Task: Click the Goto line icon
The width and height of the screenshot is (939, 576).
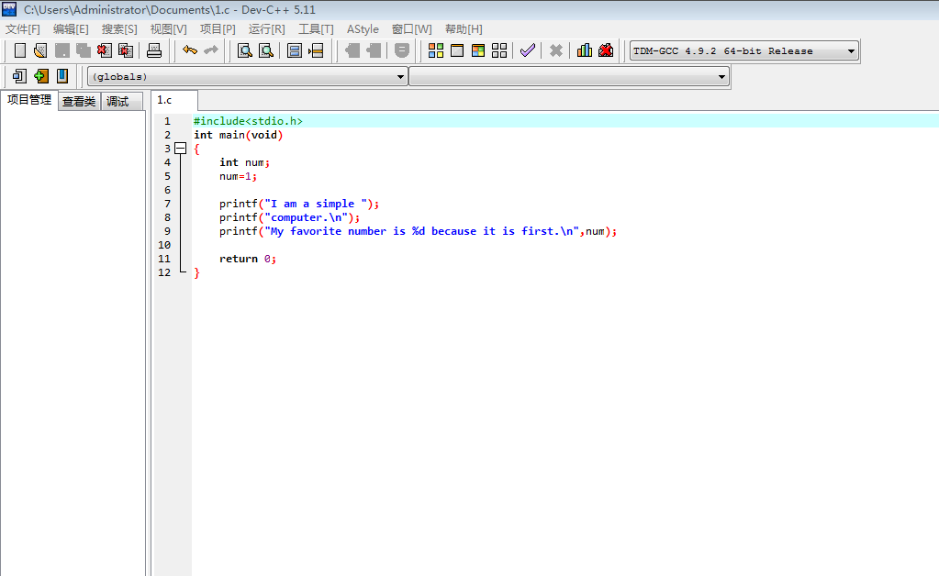Action: 316,50
